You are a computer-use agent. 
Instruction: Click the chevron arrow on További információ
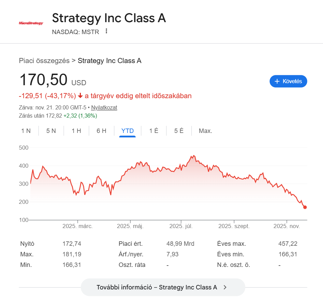[x=225, y=287]
